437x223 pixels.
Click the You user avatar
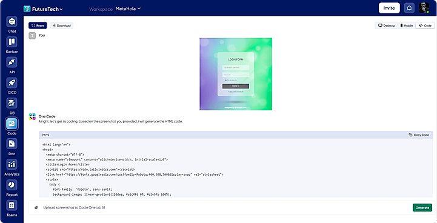pyautogui.click(x=32, y=36)
